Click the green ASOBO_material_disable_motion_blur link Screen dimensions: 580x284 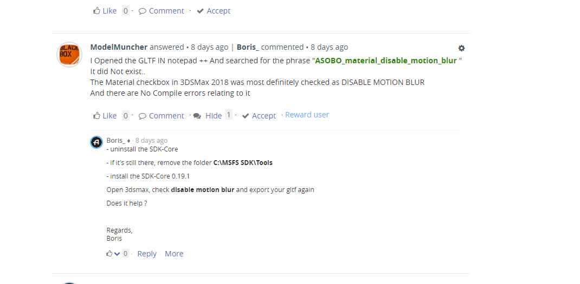click(x=386, y=61)
